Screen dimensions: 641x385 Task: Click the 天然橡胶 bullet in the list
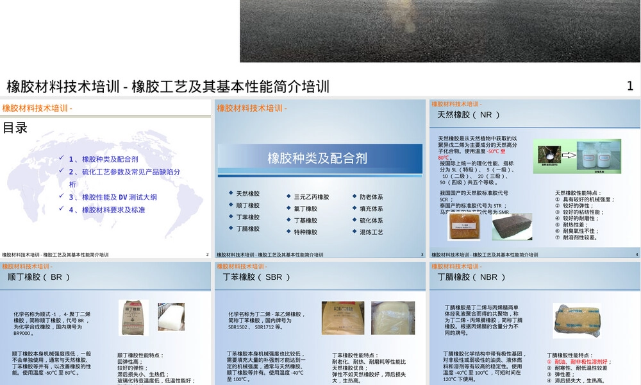(x=247, y=194)
